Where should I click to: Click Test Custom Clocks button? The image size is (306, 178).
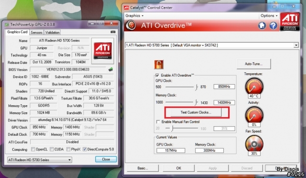[x=196, y=112]
